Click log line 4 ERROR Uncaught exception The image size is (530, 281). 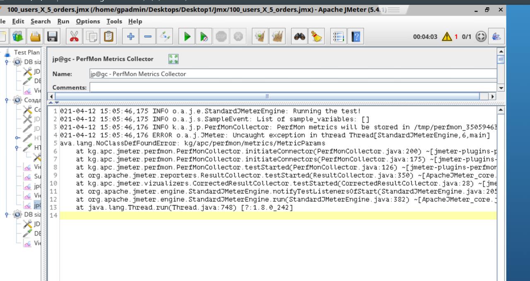click(x=275, y=135)
